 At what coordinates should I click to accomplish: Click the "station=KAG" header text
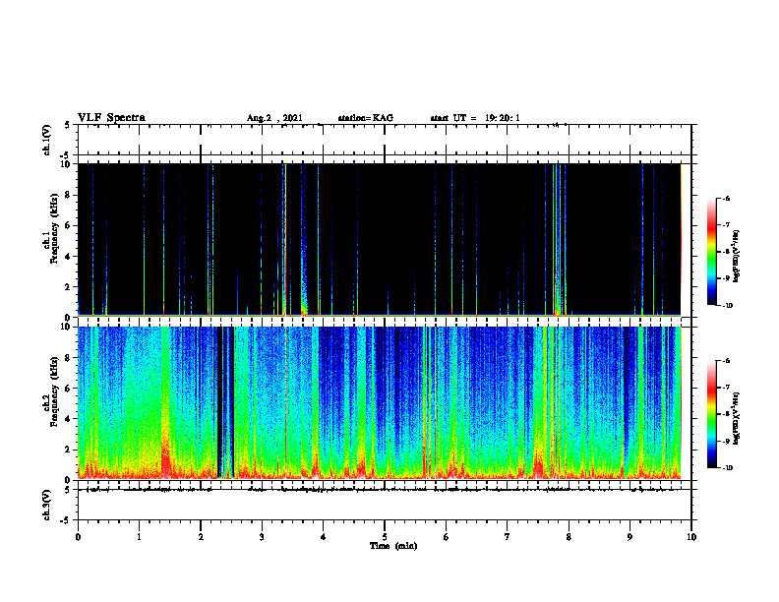coord(366,118)
